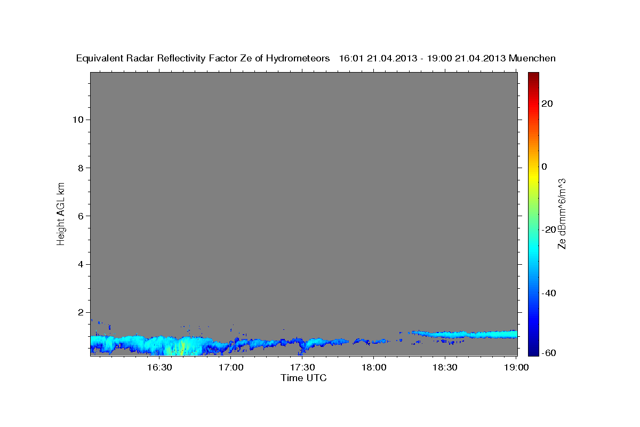The height and width of the screenshot is (427, 640).
Task: Click the colorbar value -60
Action: coord(549,353)
